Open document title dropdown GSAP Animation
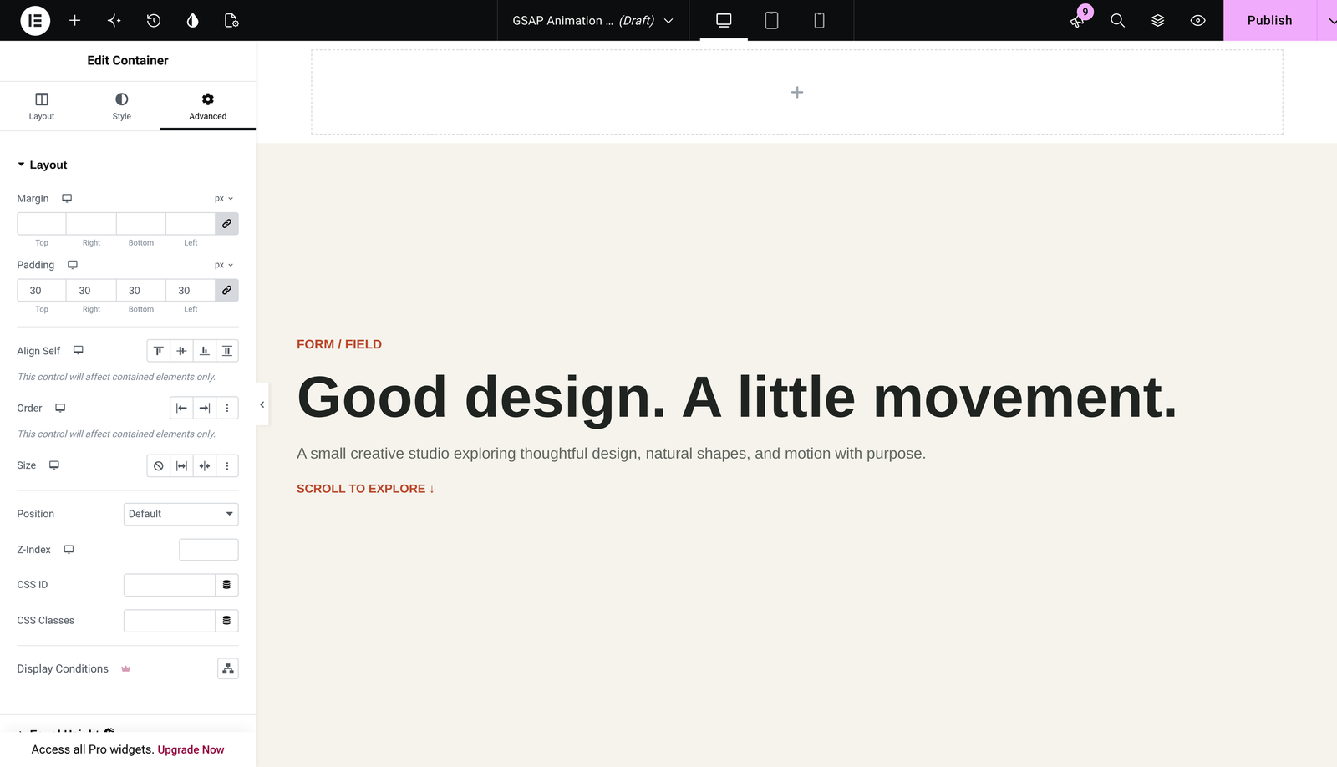 (x=592, y=20)
